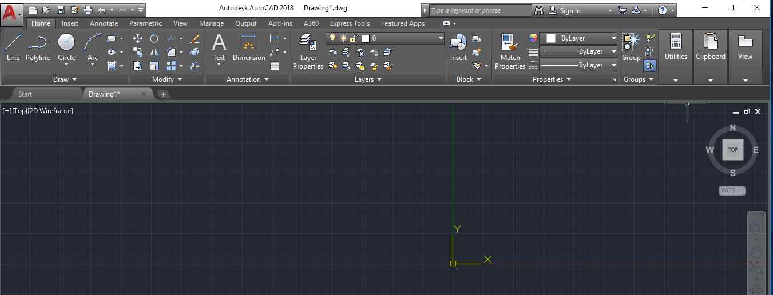This screenshot has width=773, height=295.
Task: Switch to the Annotate ribbon tab
Action: (x=104, y=23)
